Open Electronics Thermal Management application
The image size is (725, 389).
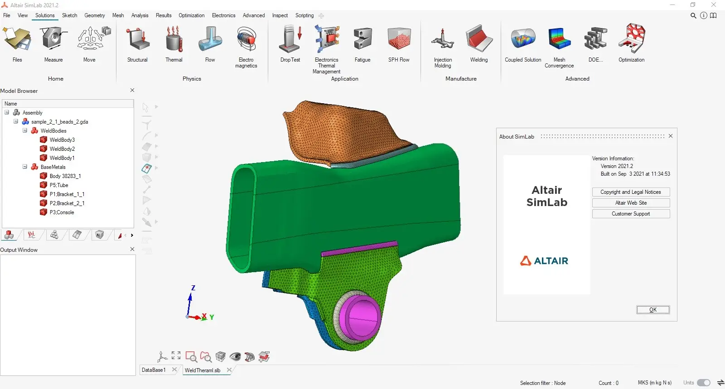pyautogui.click(x=327, y=39)
